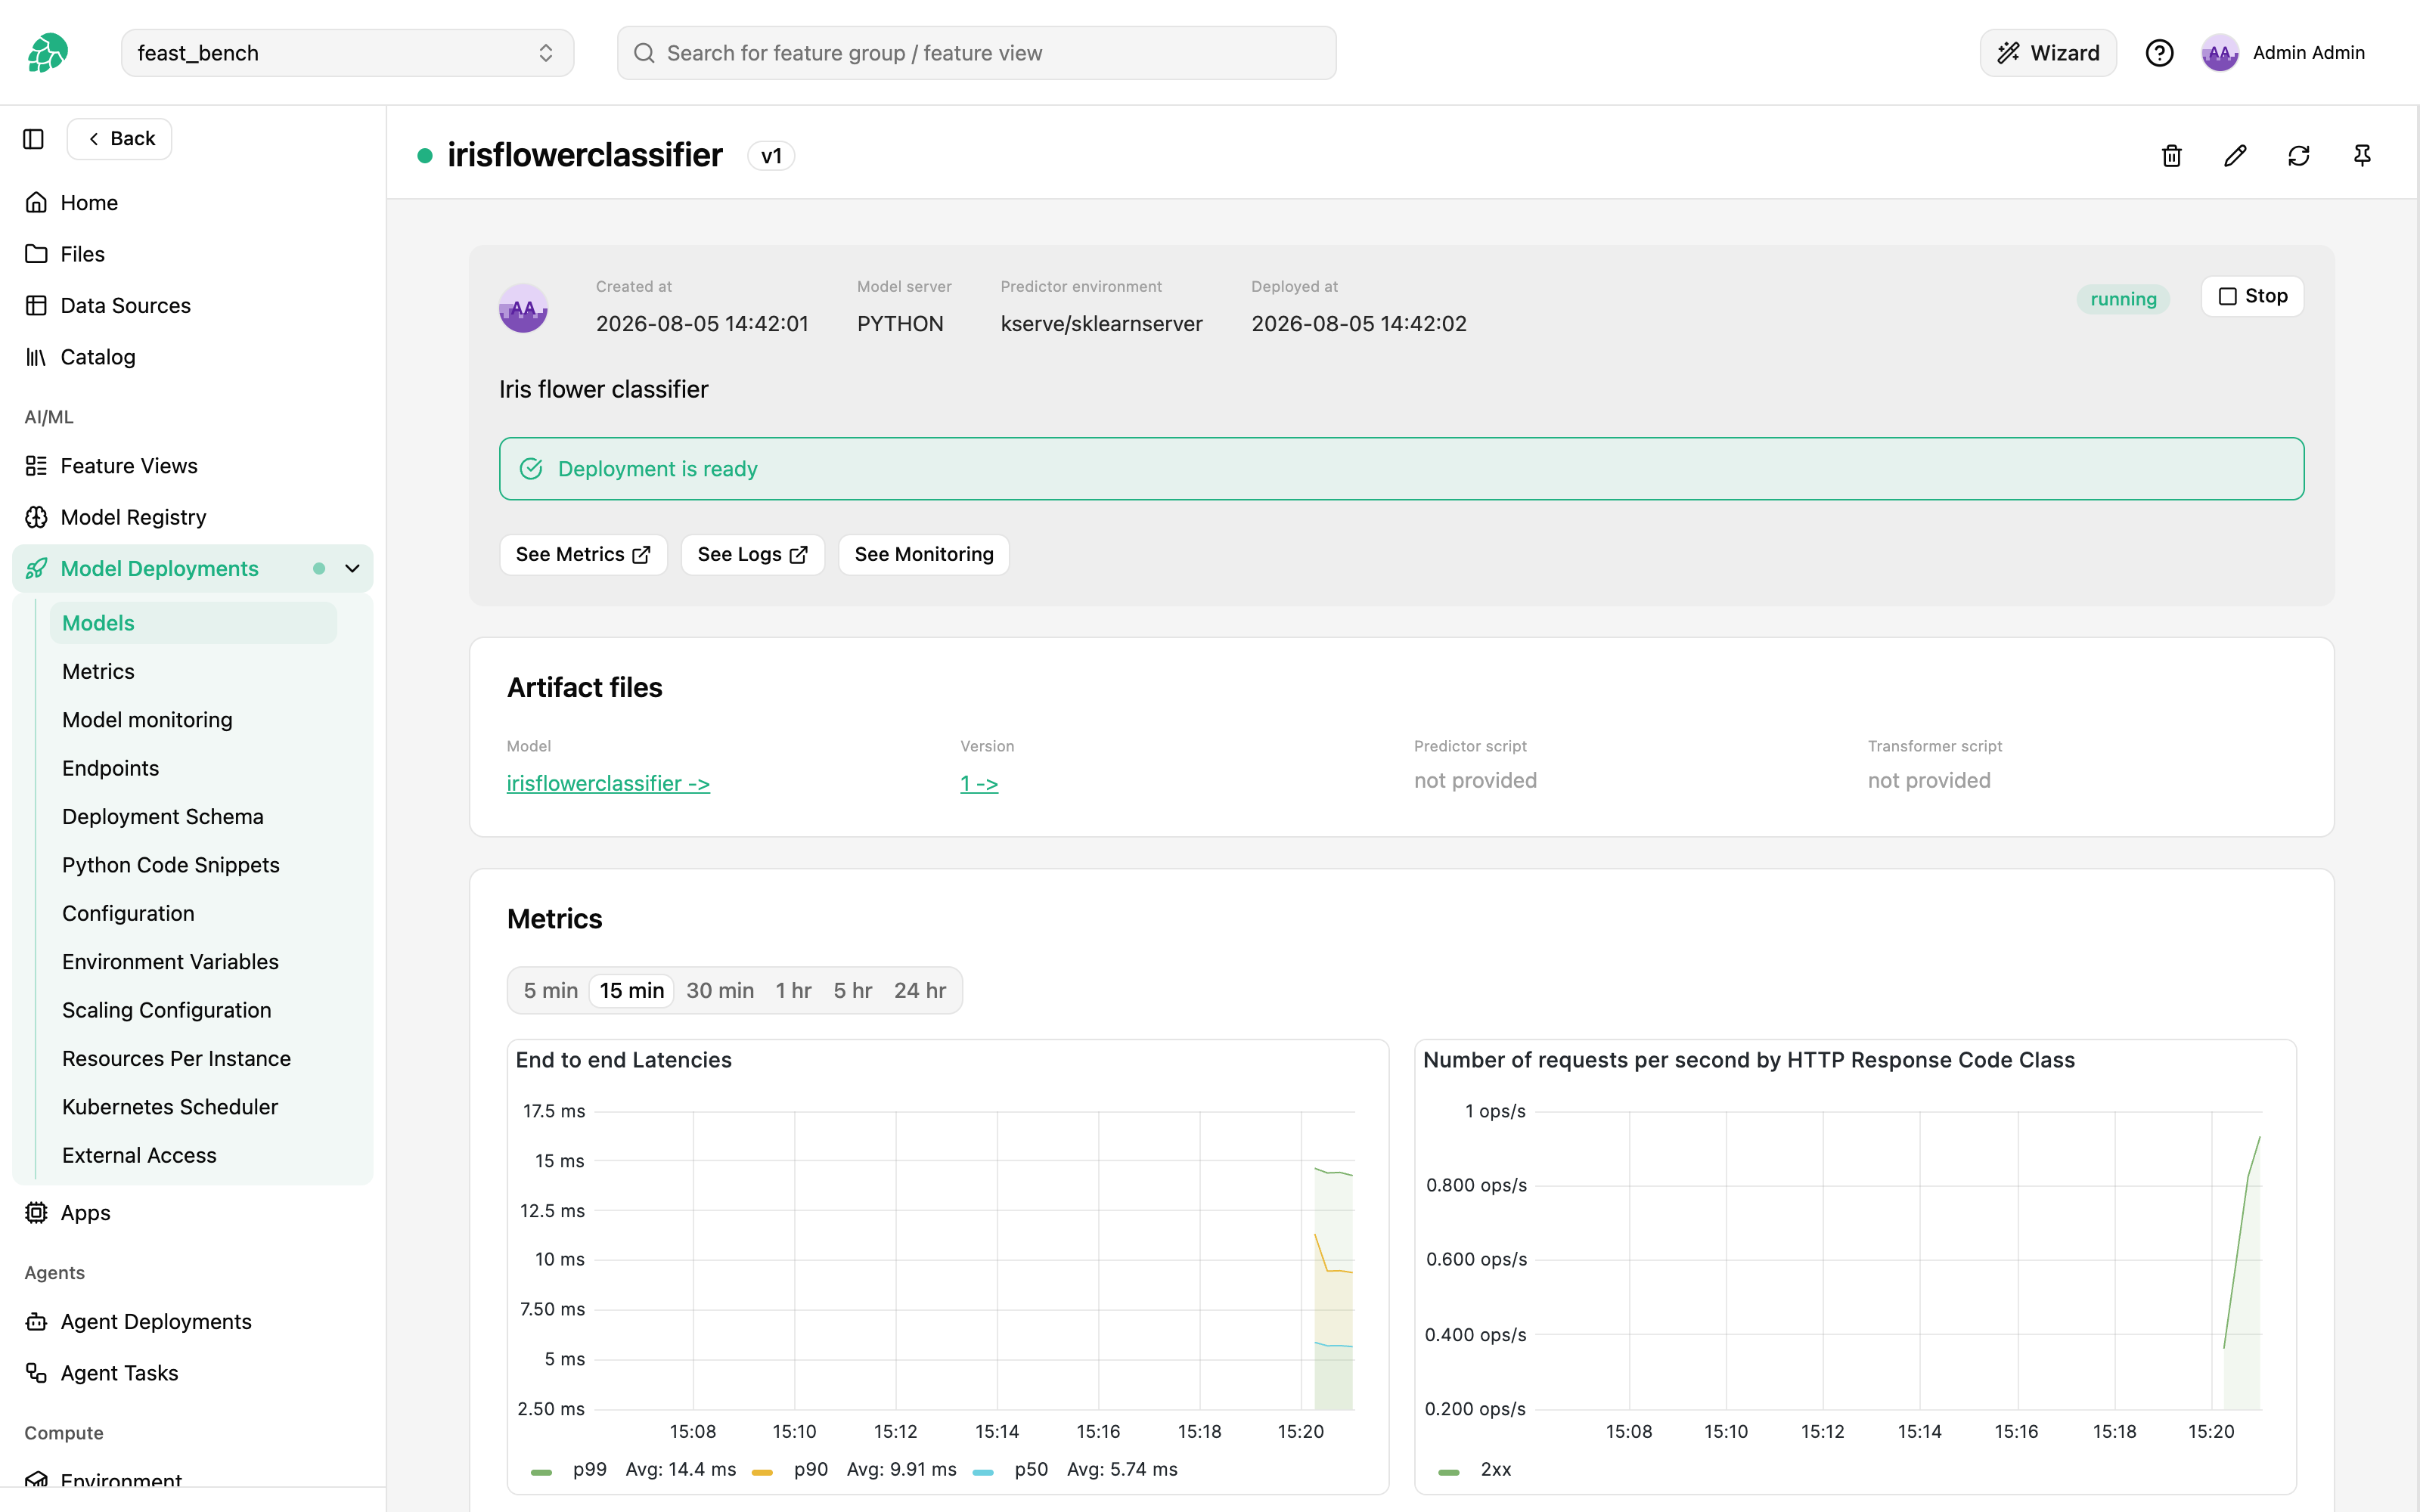Open irisflowerclassifier model link
This screenshot has height=1512, width=2420.
[x=608, y=784]
